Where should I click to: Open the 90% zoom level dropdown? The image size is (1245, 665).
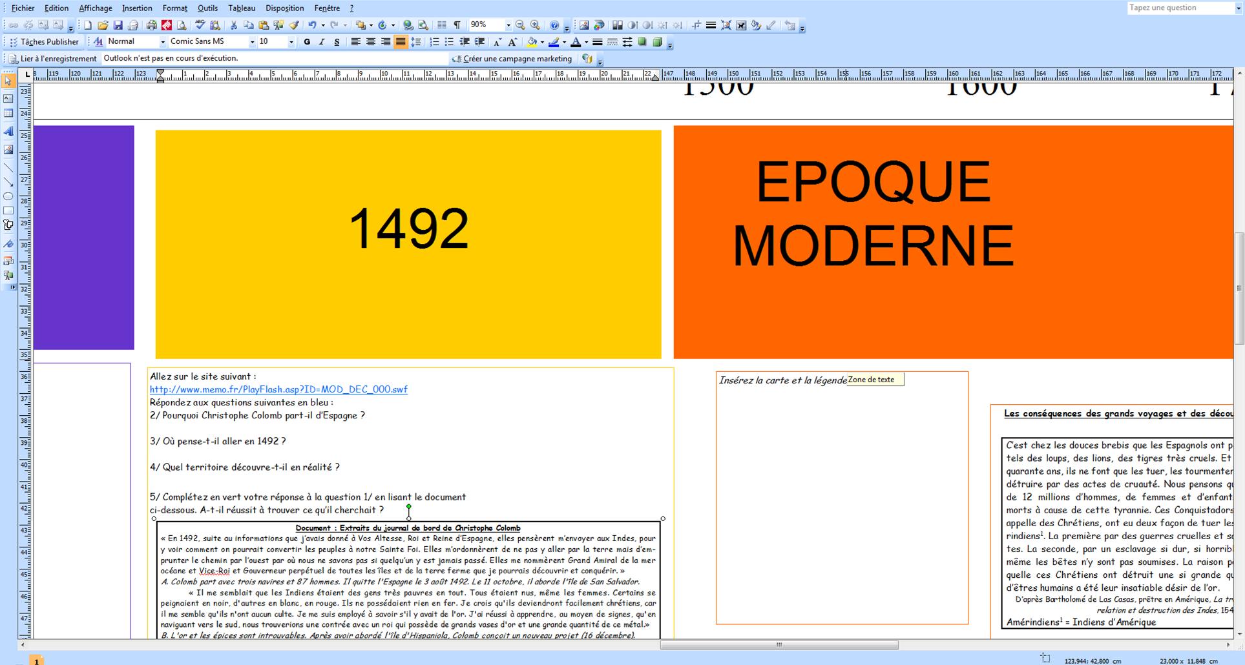[x=508, y=25]
